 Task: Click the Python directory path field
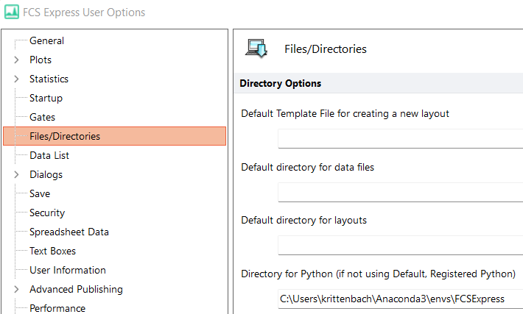(x=400, y=299)
